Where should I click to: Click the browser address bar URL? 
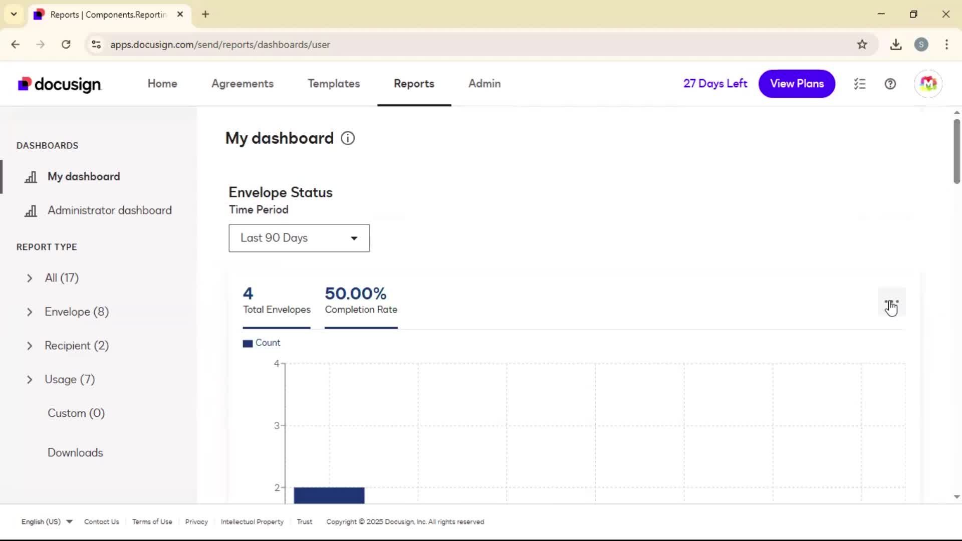click(x=220, y=45)
